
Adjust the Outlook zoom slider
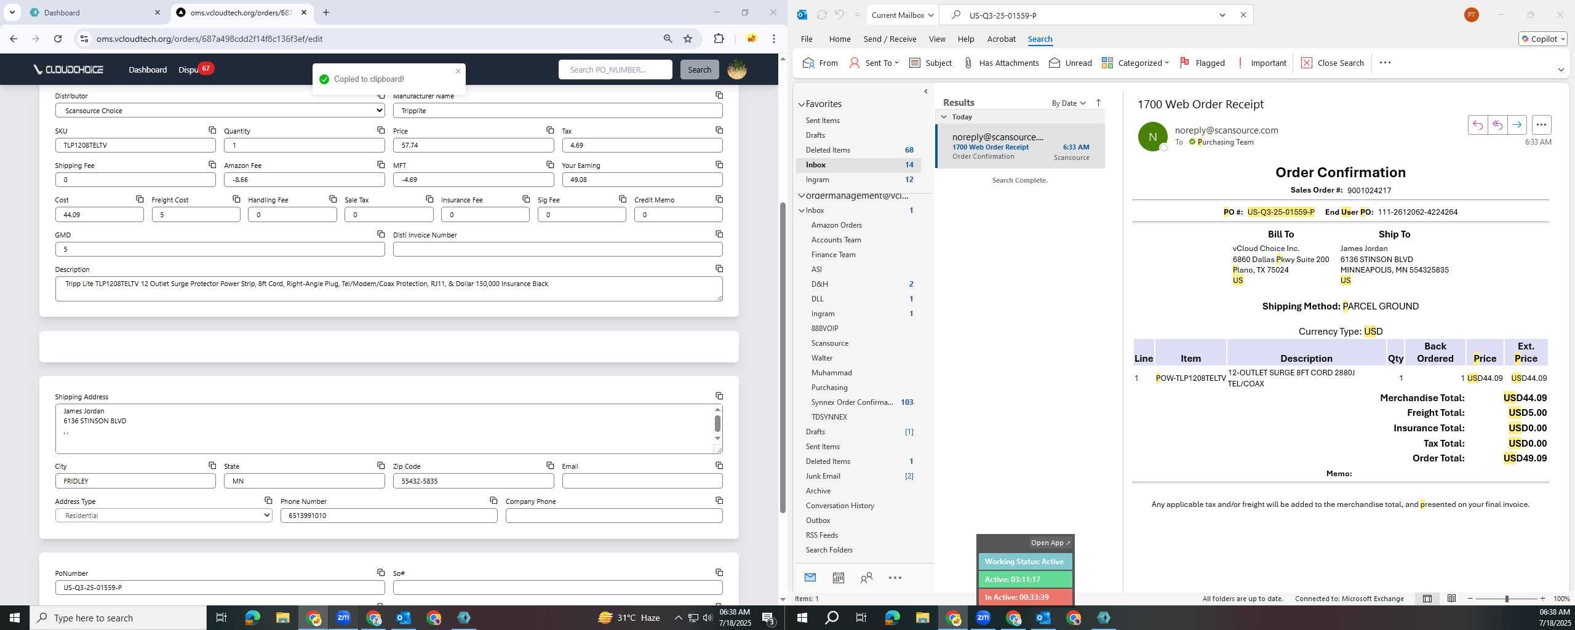point(1507,599)
